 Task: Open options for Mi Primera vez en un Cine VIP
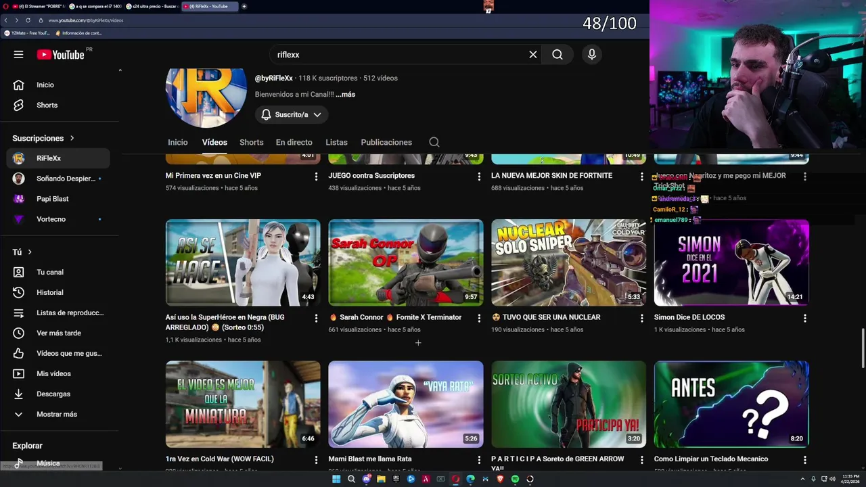click(x=316, y=177)
